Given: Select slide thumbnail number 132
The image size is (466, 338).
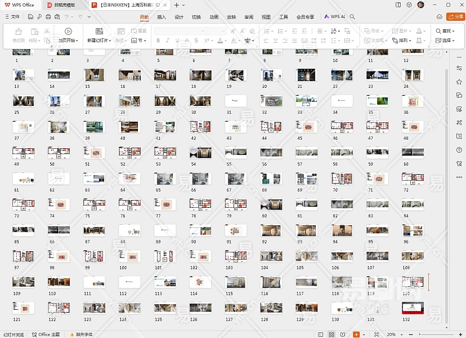Looking at the screenshot, I should [x=412, y=308].
